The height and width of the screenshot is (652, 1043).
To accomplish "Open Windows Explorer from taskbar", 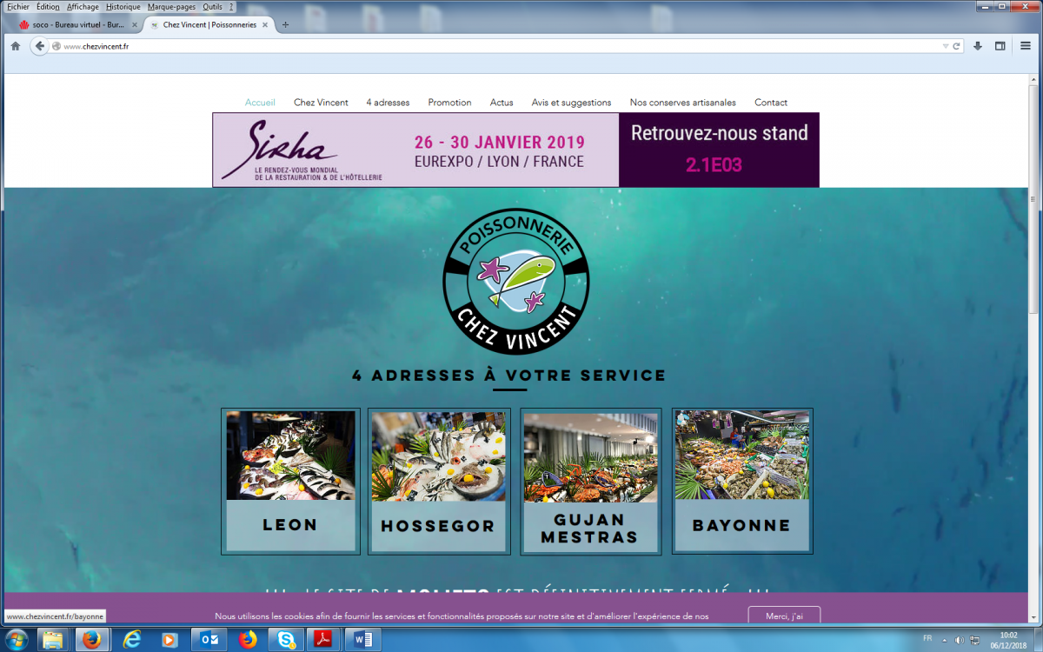I will [53, 640].
